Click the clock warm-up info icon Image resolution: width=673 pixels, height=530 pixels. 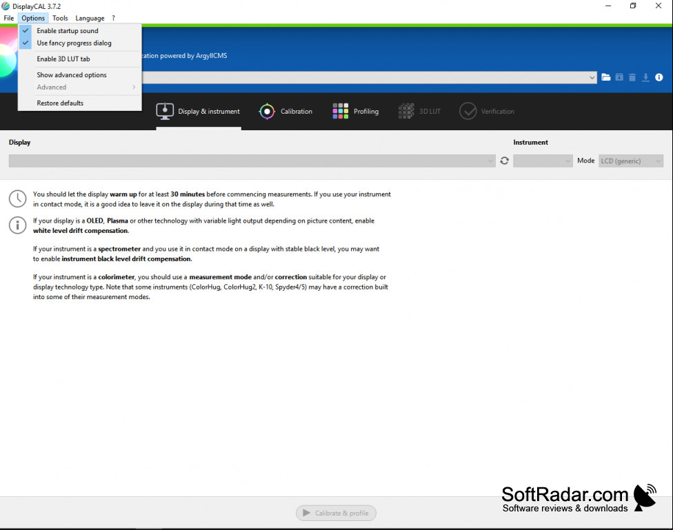pos(18,198)
